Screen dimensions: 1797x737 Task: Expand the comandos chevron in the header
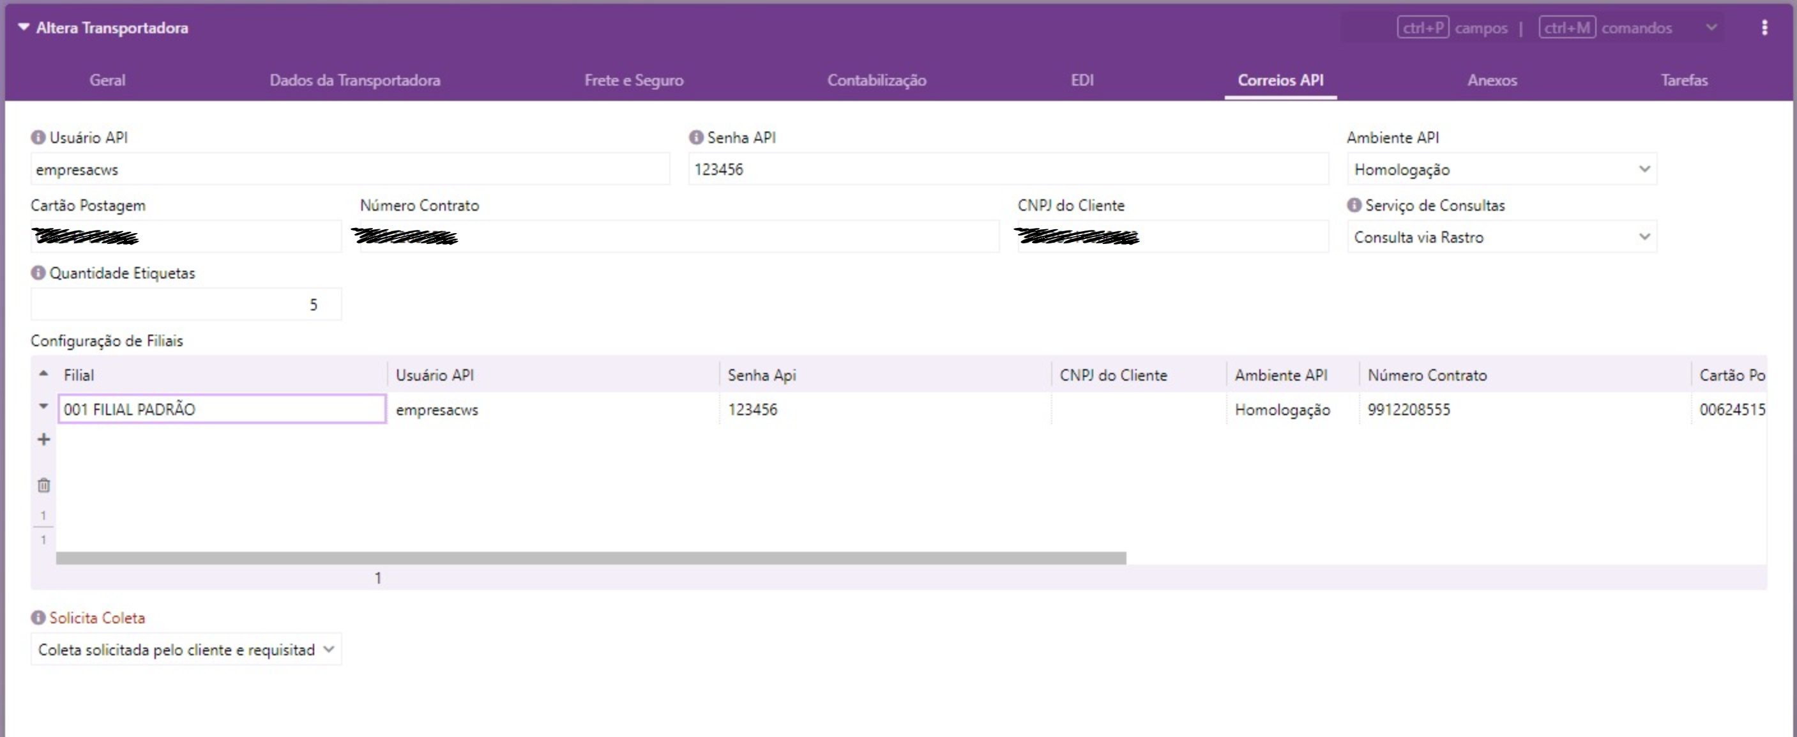pyautogui.click(x=1711, y=28)
